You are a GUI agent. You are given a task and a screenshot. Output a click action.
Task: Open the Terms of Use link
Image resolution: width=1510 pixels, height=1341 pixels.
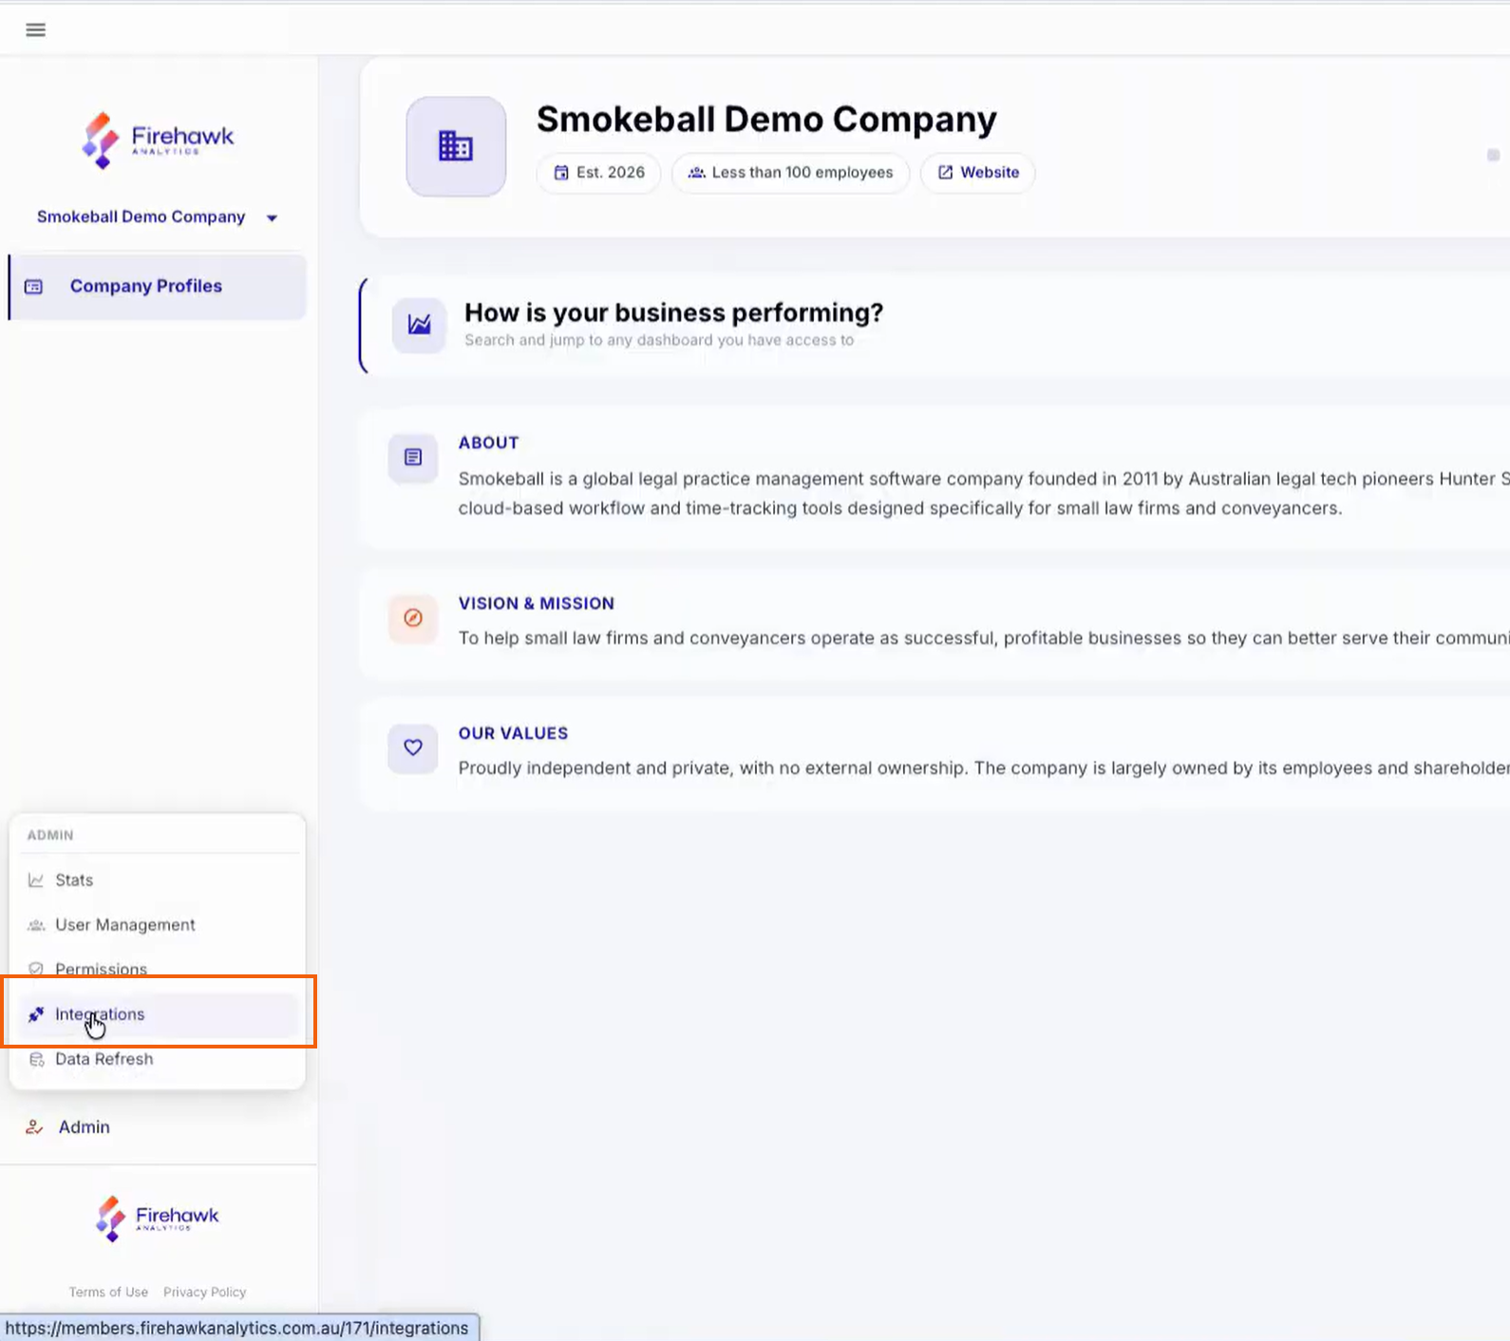point(108,1292)
